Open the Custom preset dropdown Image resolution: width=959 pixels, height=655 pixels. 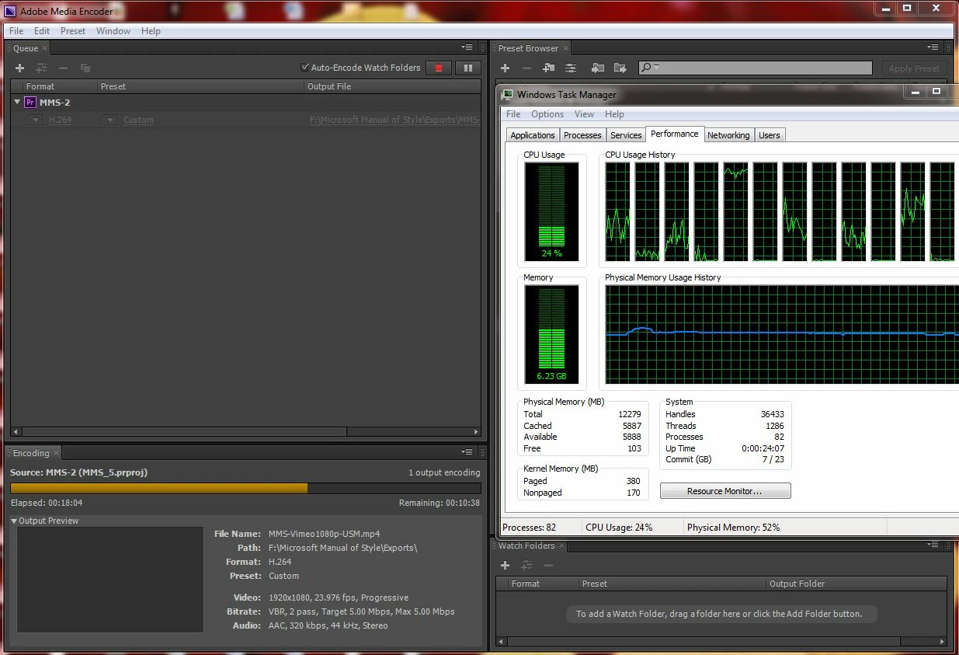[110, 120]
